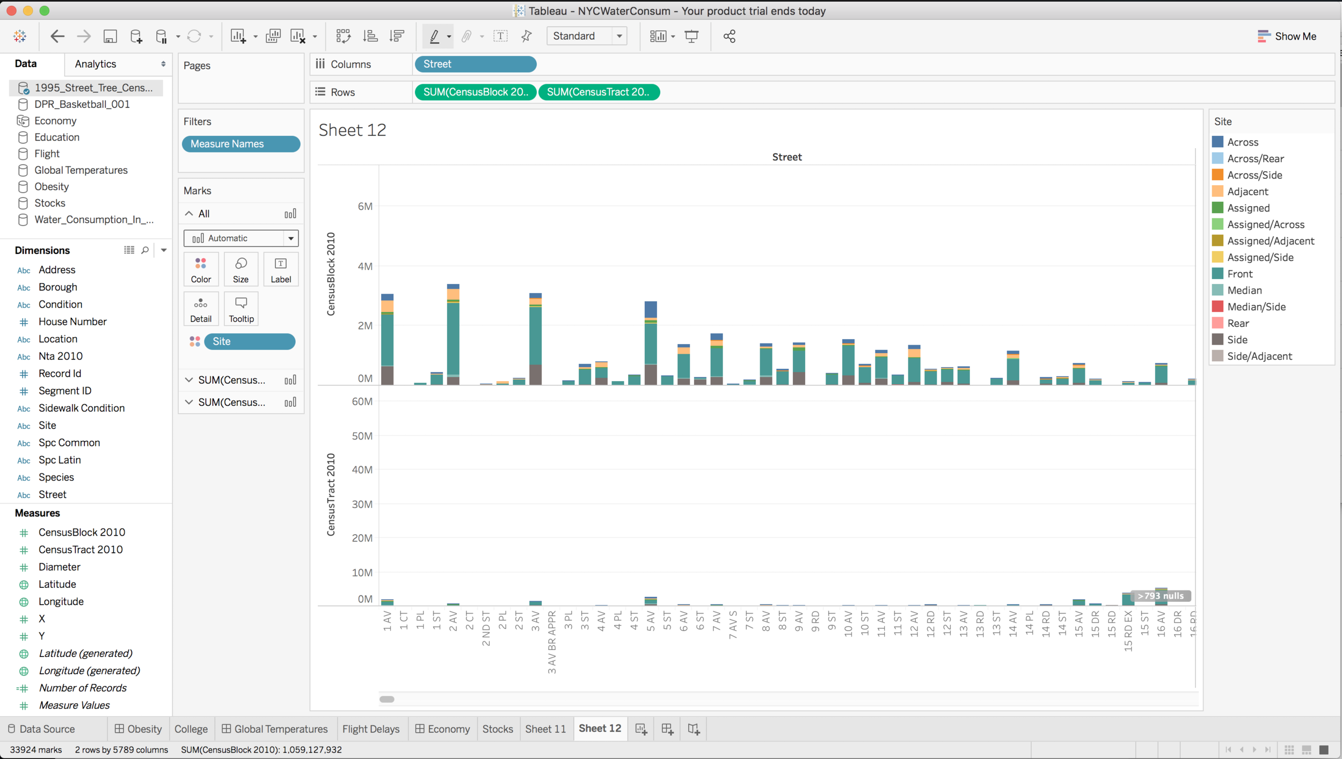Switch to the Sheet 11 tab
This screenshot has width=1342, height=759.
coord(545,729)
